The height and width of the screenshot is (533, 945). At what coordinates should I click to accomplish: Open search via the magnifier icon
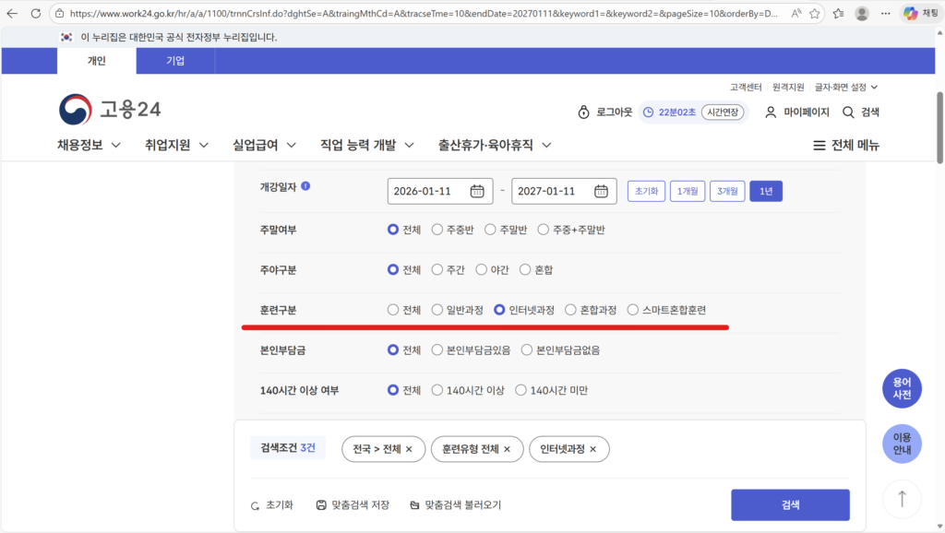848,111
